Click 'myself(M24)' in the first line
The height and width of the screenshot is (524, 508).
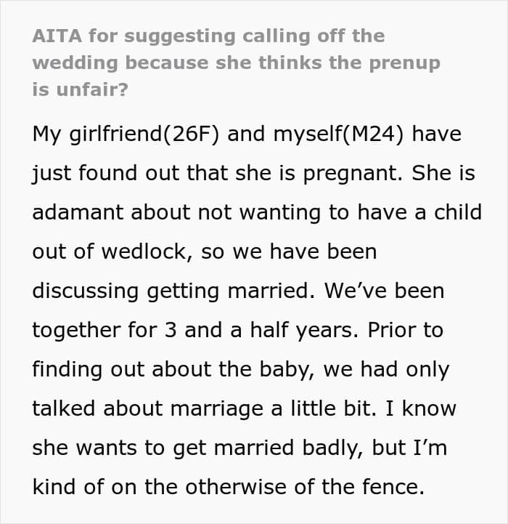(338, 134)
